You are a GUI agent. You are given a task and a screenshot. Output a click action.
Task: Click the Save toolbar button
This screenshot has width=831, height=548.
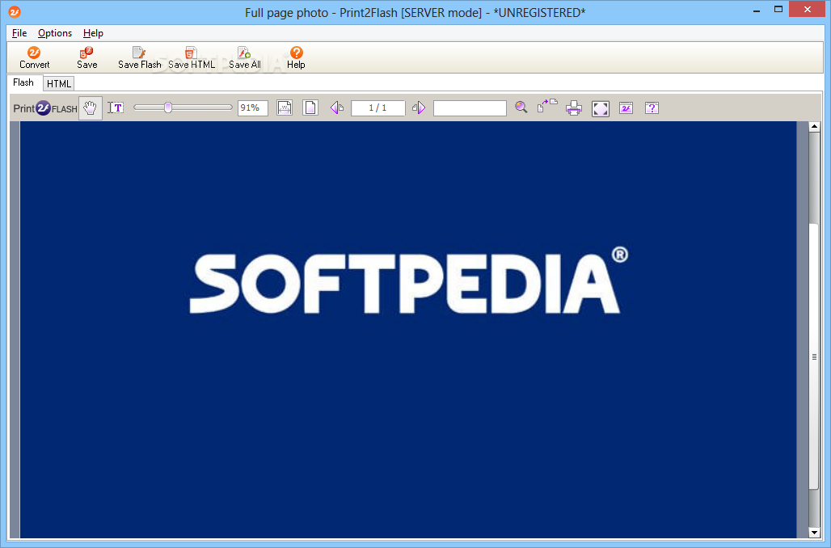click(87, 57)
